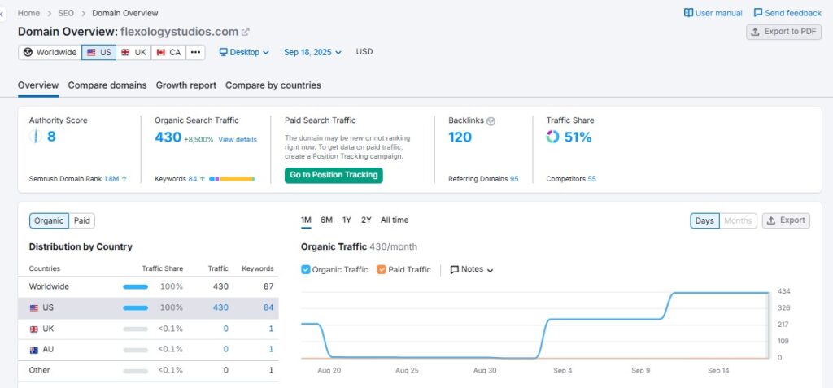Go to Home breadcrumb
This screenshot has height=388, width=833.
pos(28,13)
